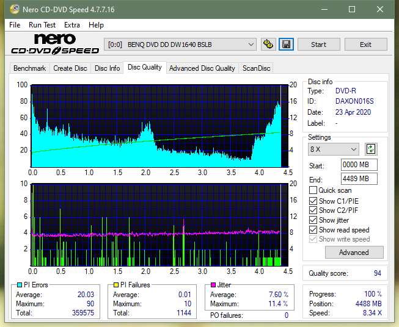Click Position 4488 MB value

368,304
